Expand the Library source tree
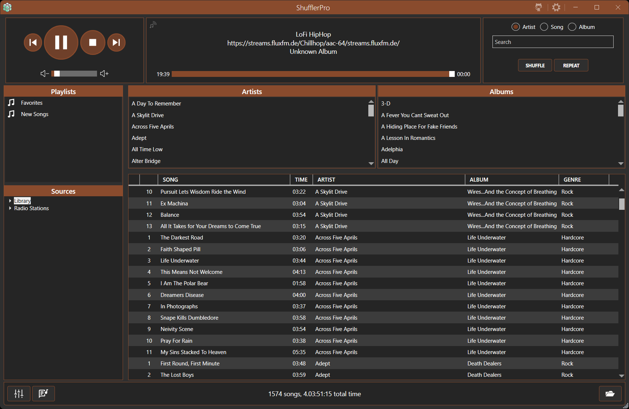The width and height of the screenshot is (629, 409). click(x=10, y=201)
